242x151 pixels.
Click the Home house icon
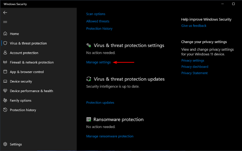coord(5,34)
